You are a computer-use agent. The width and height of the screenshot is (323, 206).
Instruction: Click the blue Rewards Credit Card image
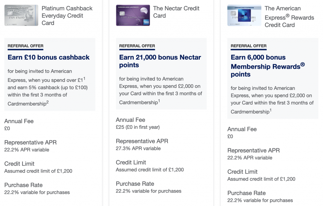(244, 15)
